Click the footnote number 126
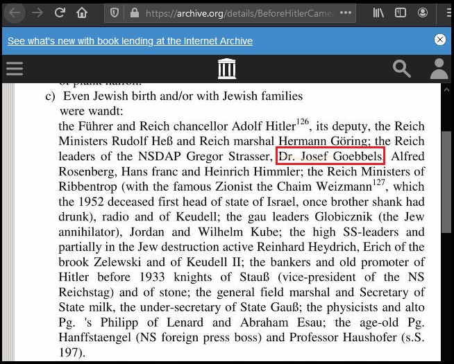Screen dimensions: 454x364 (303, 121)
